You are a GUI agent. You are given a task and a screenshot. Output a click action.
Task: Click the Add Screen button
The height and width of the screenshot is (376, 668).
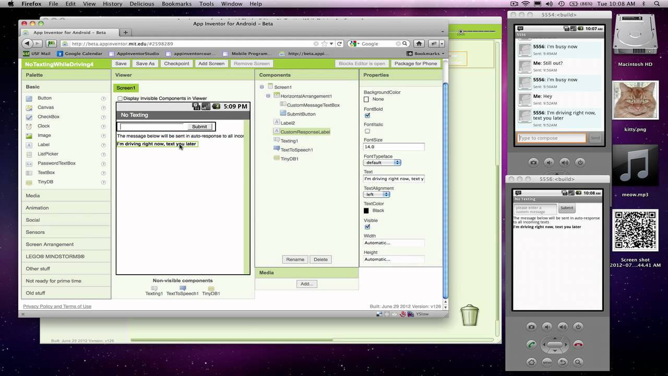pos(211,64)
